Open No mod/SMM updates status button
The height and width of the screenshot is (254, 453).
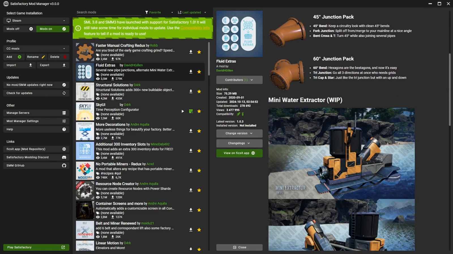[36, 85]
